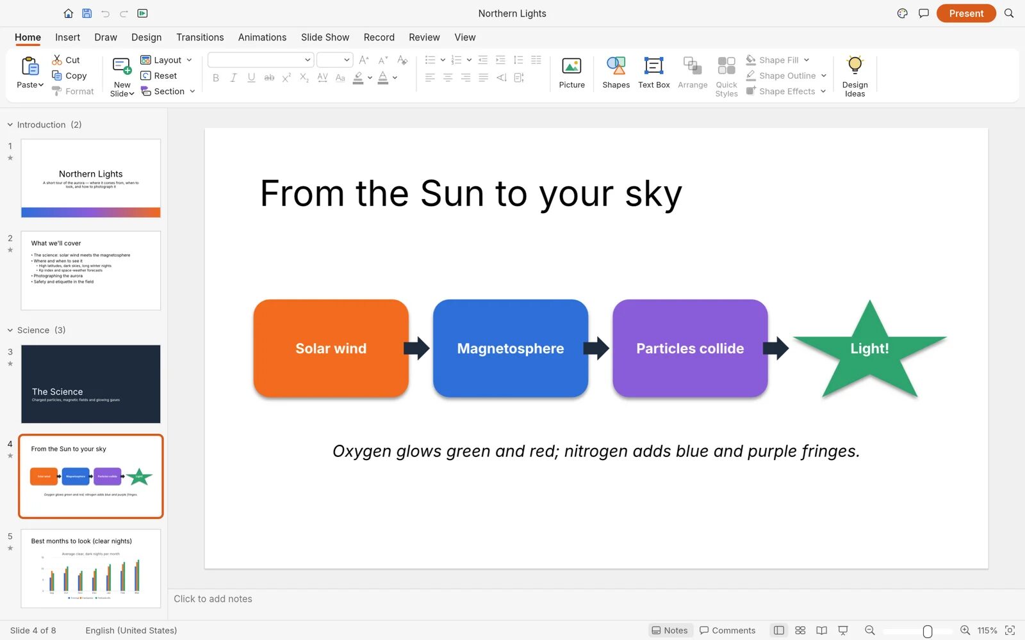Go to the Animations tab

point(262,38)
